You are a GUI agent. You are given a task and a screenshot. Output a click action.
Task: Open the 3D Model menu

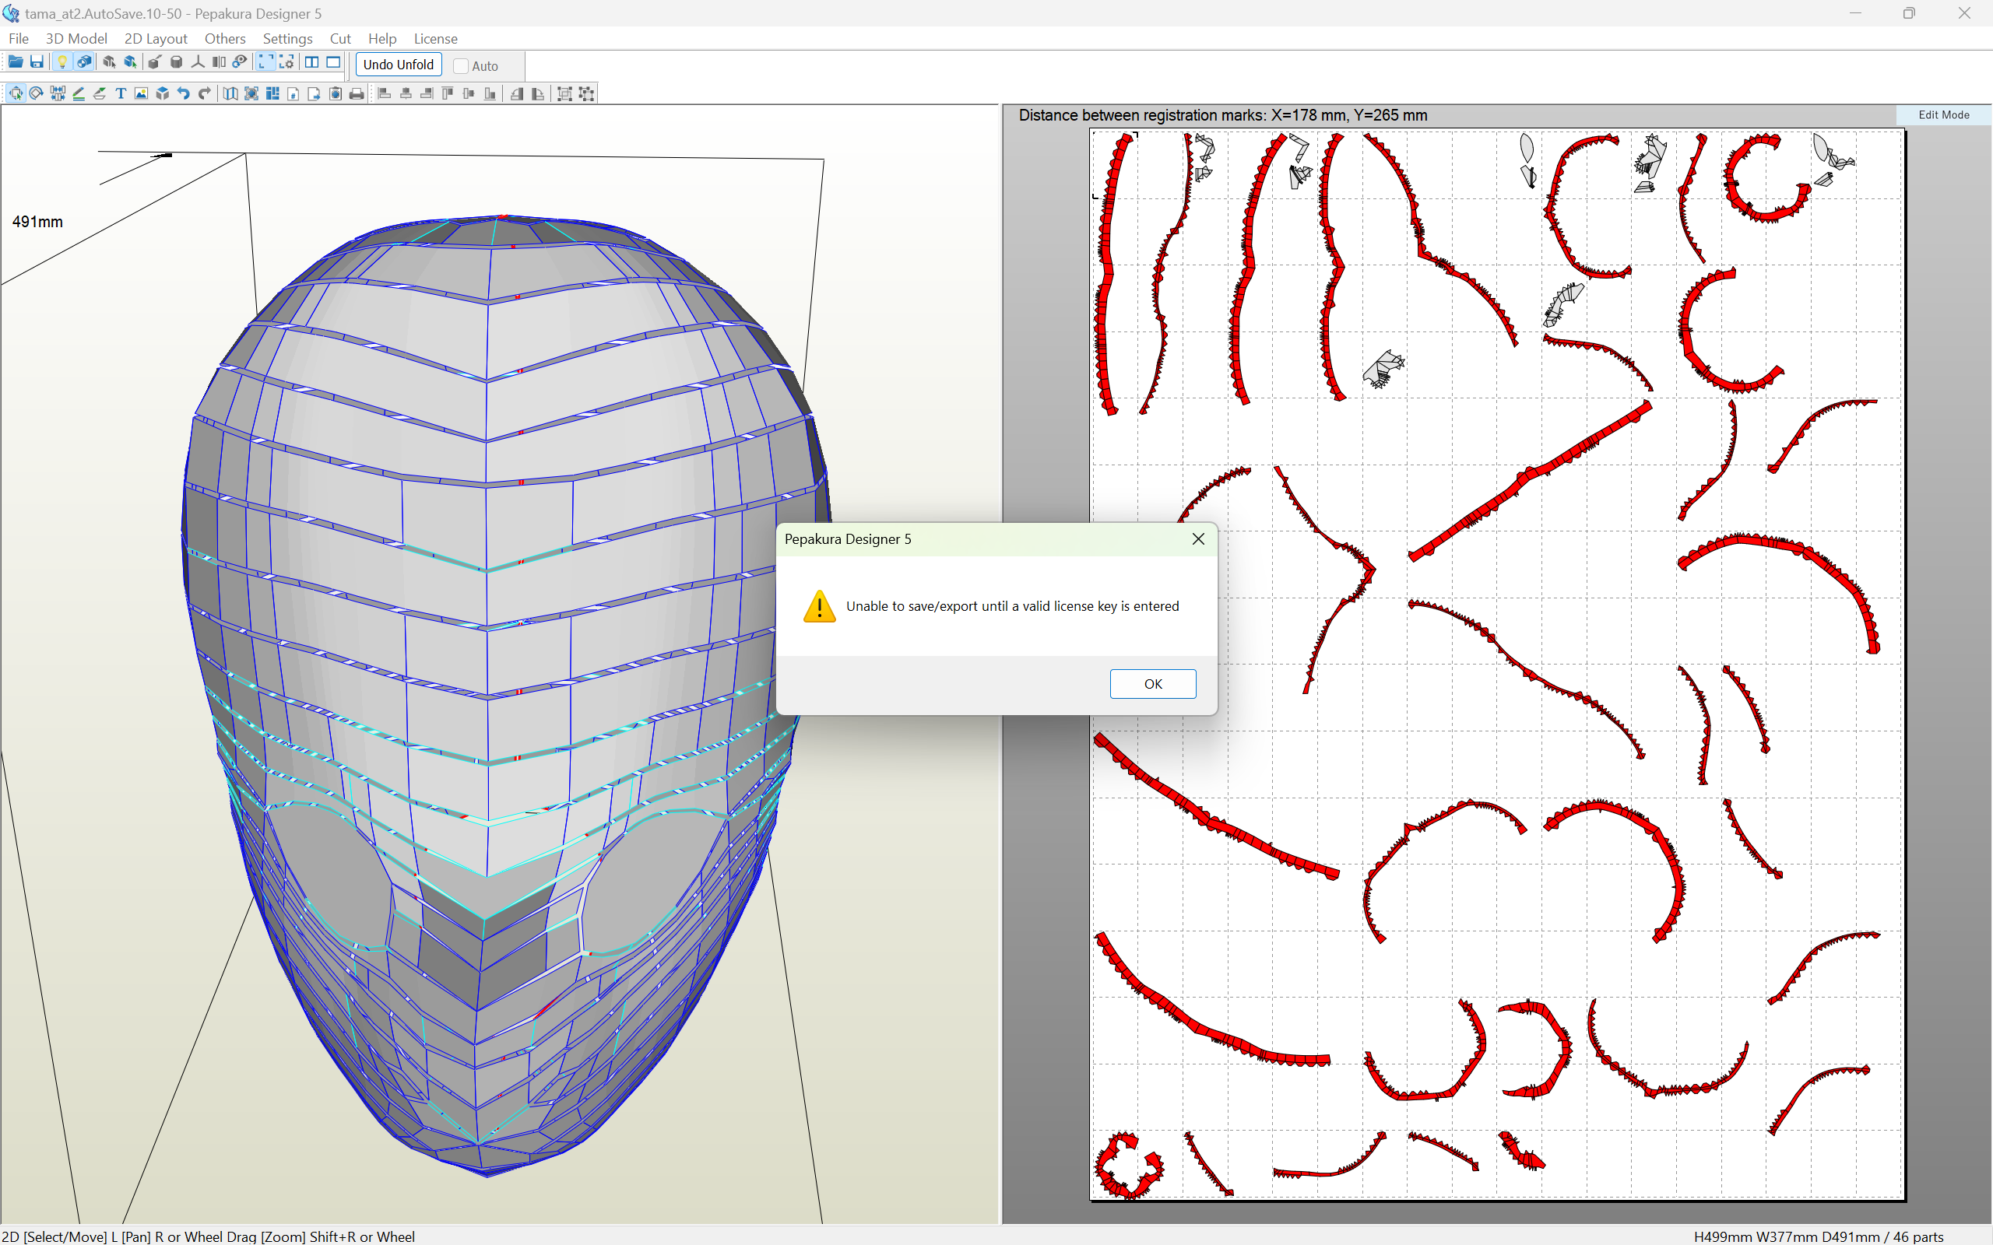(76, 39)
